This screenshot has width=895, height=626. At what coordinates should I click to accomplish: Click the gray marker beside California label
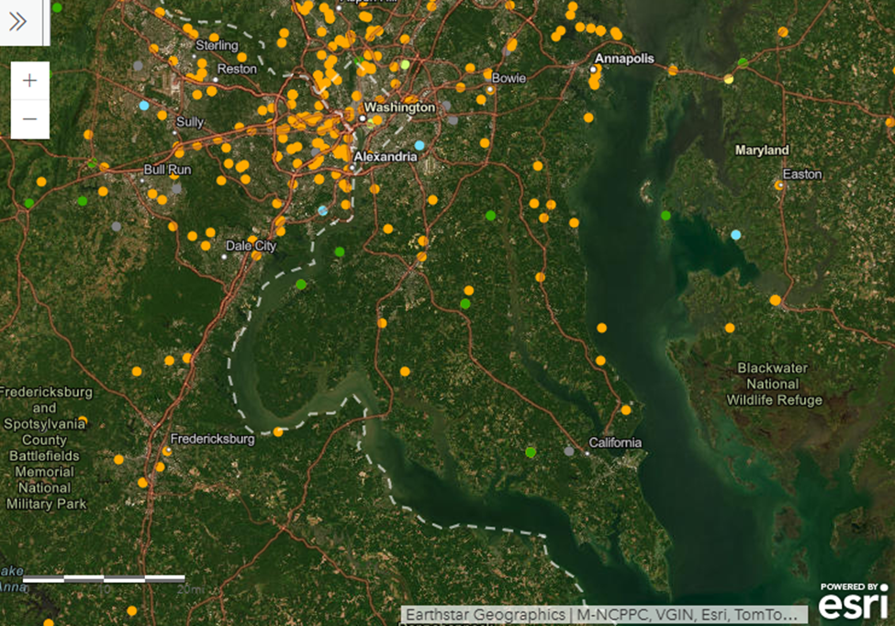[569, 451]
